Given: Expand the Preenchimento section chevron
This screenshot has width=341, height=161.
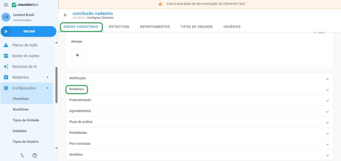Looking at the screenshot, I should [327, 101].
